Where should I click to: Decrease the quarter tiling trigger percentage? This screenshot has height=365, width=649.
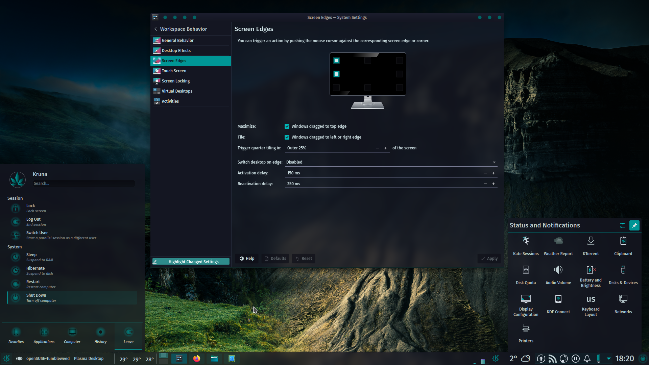point(378,148)
